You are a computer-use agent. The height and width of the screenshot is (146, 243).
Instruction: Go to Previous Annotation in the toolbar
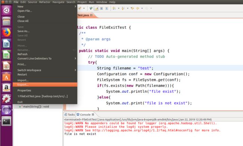123,8
